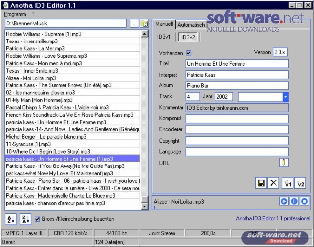Click the copy to V2 icon
Viewport: 314px width, 247px height.
[300, 183]
